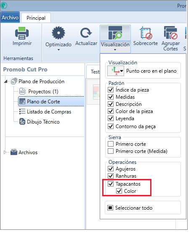Switch to the Principal ribbon tab
Image resolution: width=191 pixels, height=234 pixels.
(36, 18)
